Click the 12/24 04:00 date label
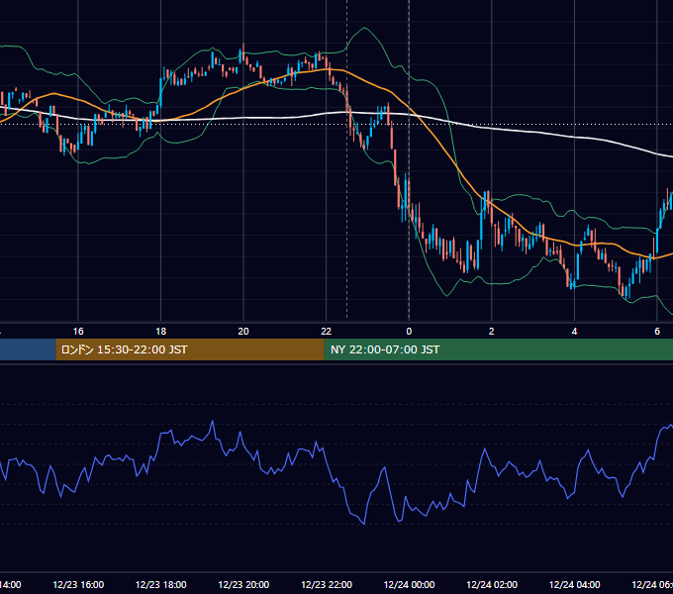 (575, 584)
